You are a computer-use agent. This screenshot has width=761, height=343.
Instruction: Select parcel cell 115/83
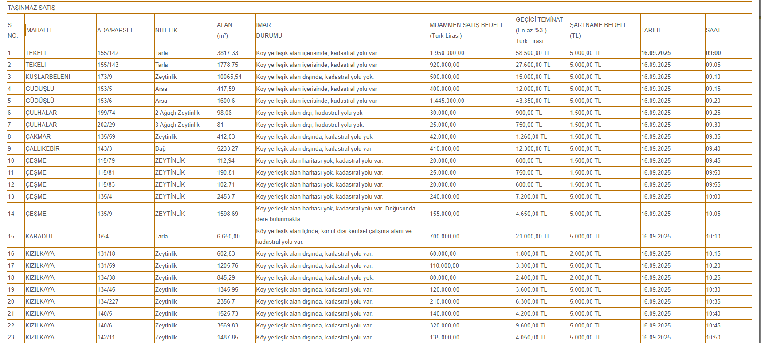click(106, 184)
